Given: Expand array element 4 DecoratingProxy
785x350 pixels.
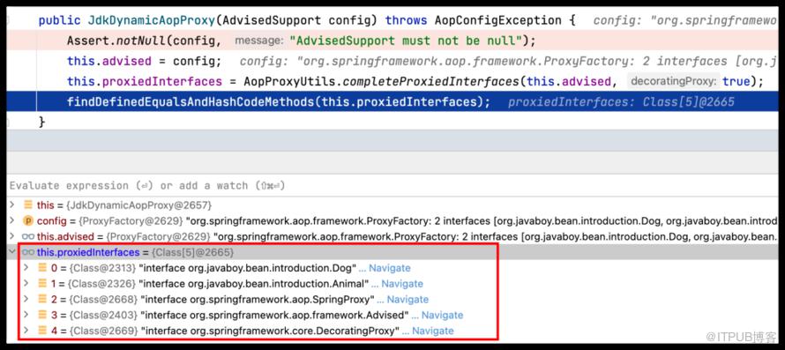Looking at the screenshot, I should pos(26,331).
